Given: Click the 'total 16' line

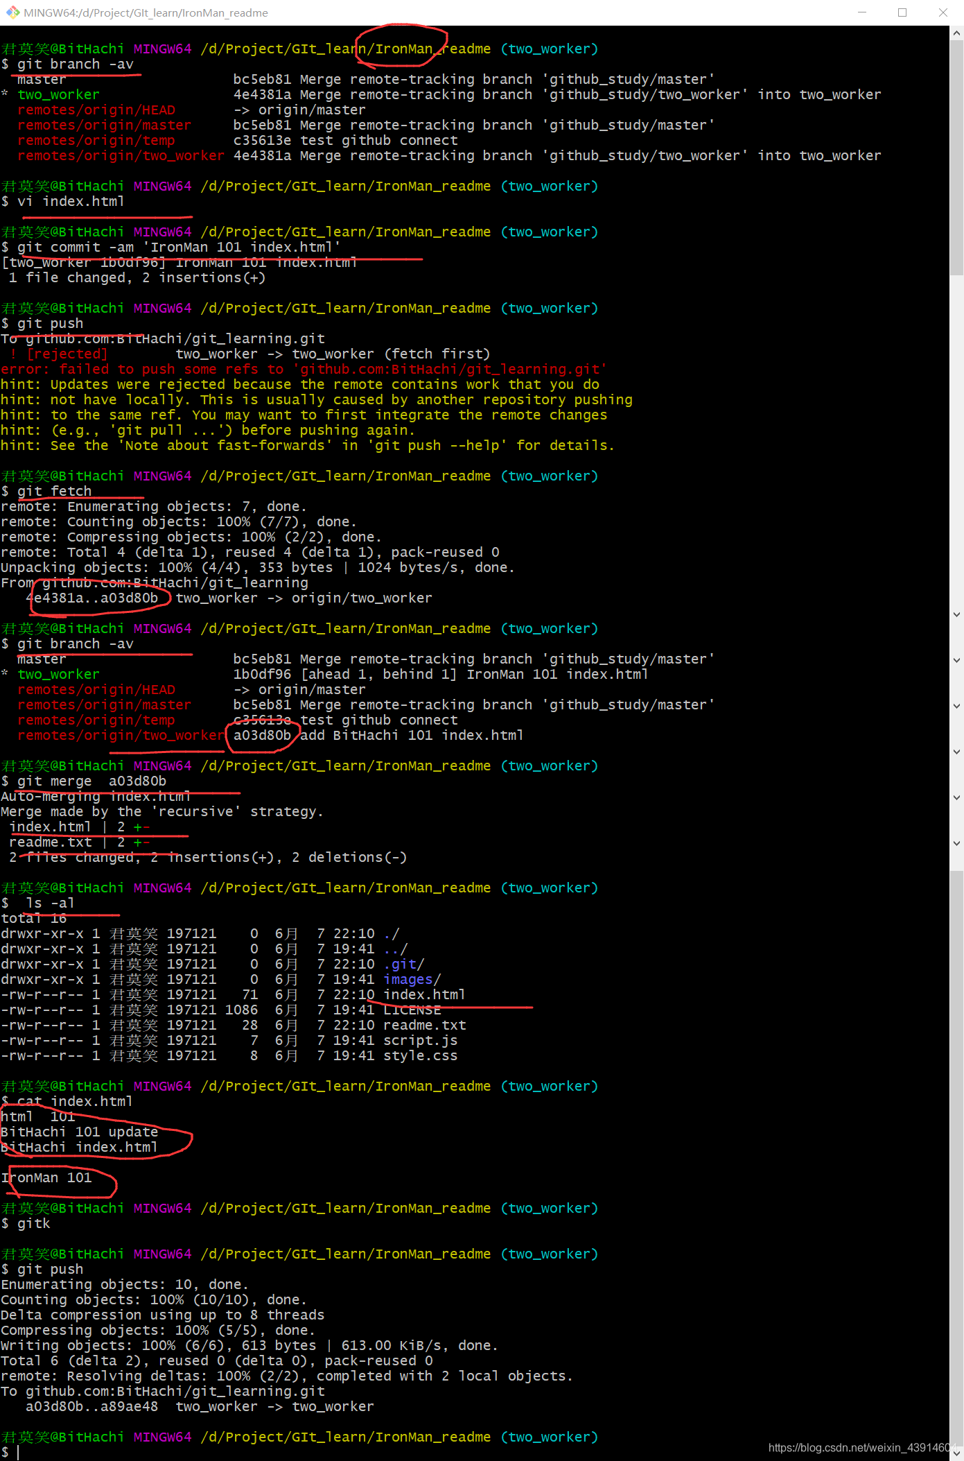Looking at the screenshot, I should pyautogui.click(x=34, y=918).
